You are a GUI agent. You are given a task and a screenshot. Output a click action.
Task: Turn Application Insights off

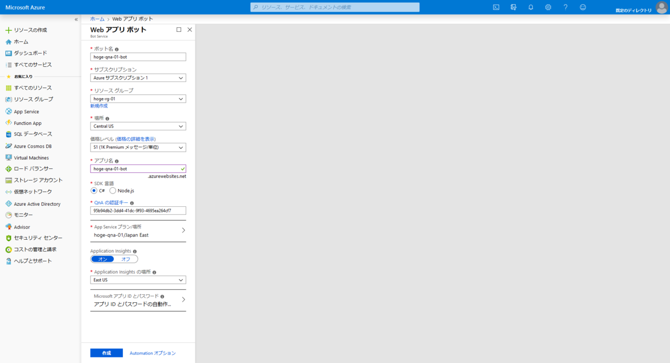[126, 259]
